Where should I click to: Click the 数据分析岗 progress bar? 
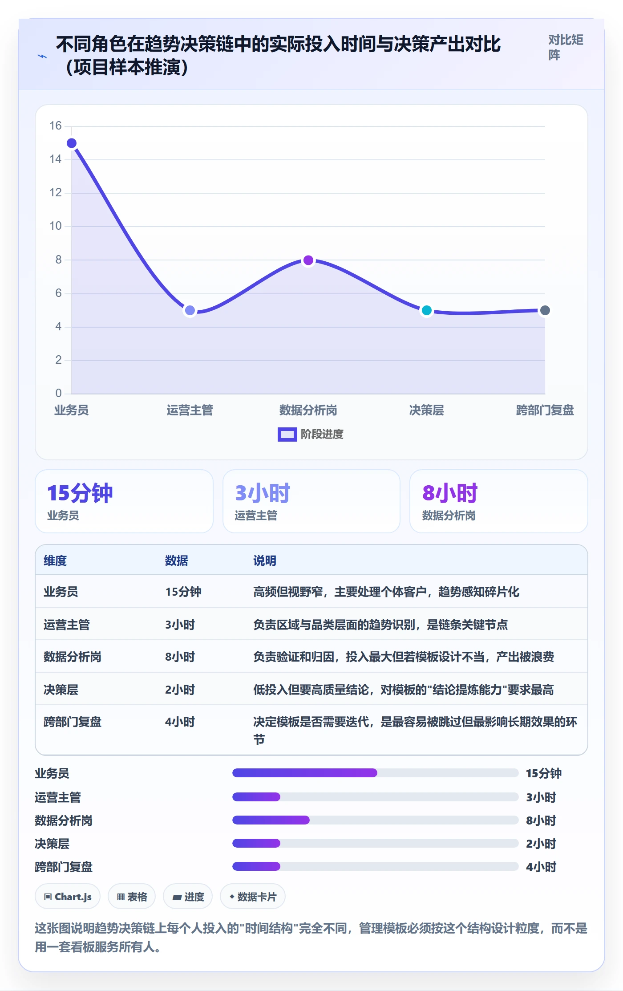[375, 820]
